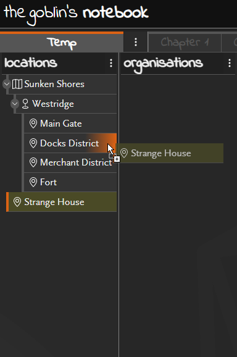Click the town pin icon beside Westridge

(x=25, y=104)
